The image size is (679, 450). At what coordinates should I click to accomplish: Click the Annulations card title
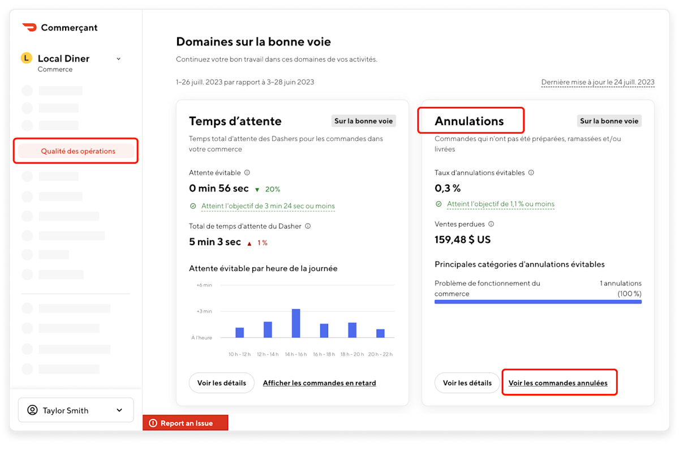[469, 121]
